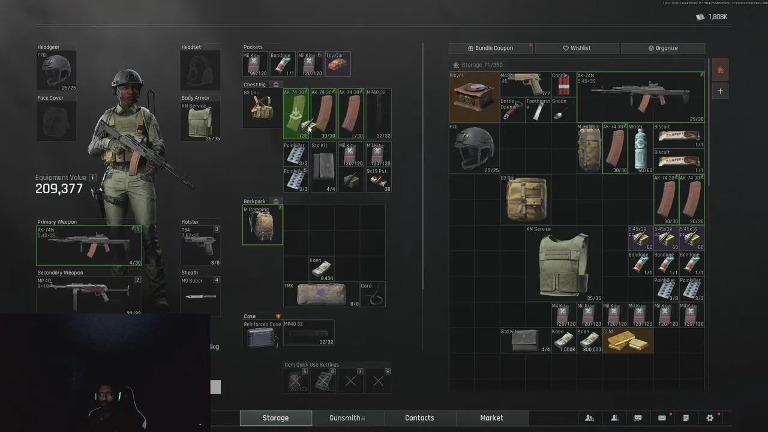
Task: Select the Toy Car in pockets
Action: click(338, 64)
